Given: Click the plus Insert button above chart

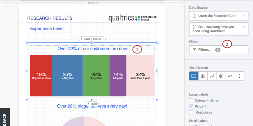Looking at the screenshot, I should pyautogui.click(x=85, y=39).
